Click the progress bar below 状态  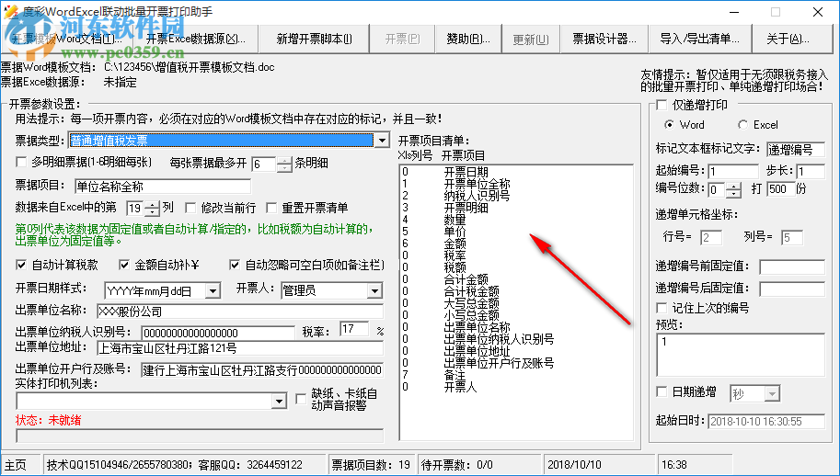click(x=200, y=436)
